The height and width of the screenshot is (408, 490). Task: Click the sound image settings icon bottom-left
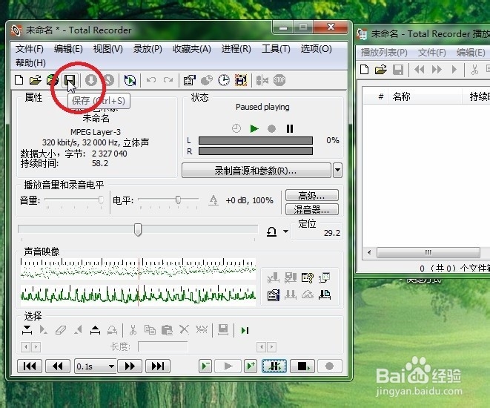pyautogui.click(x=274, y=295)
